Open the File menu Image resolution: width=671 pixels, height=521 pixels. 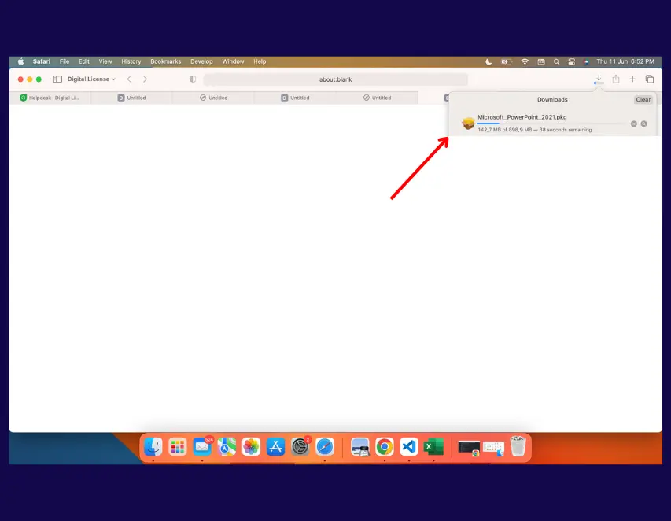pos(65,61)
